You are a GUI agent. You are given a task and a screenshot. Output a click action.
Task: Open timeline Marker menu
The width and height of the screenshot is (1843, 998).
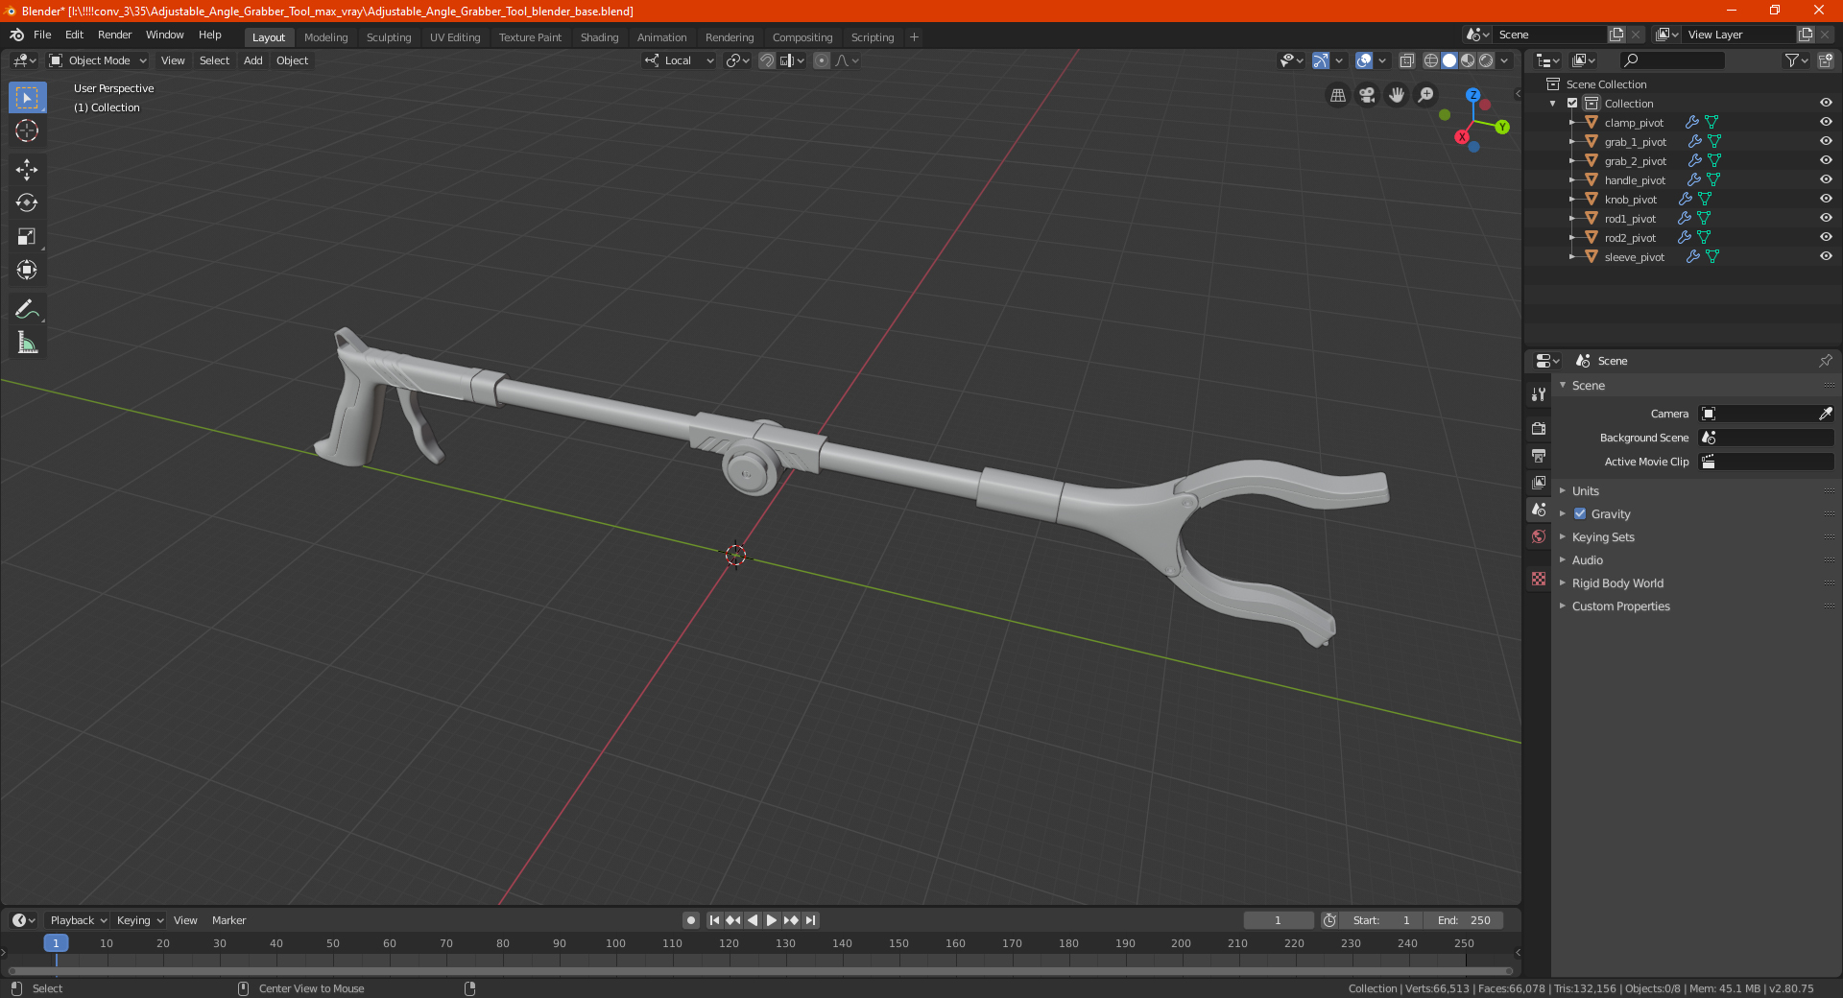tap(228, 920)
